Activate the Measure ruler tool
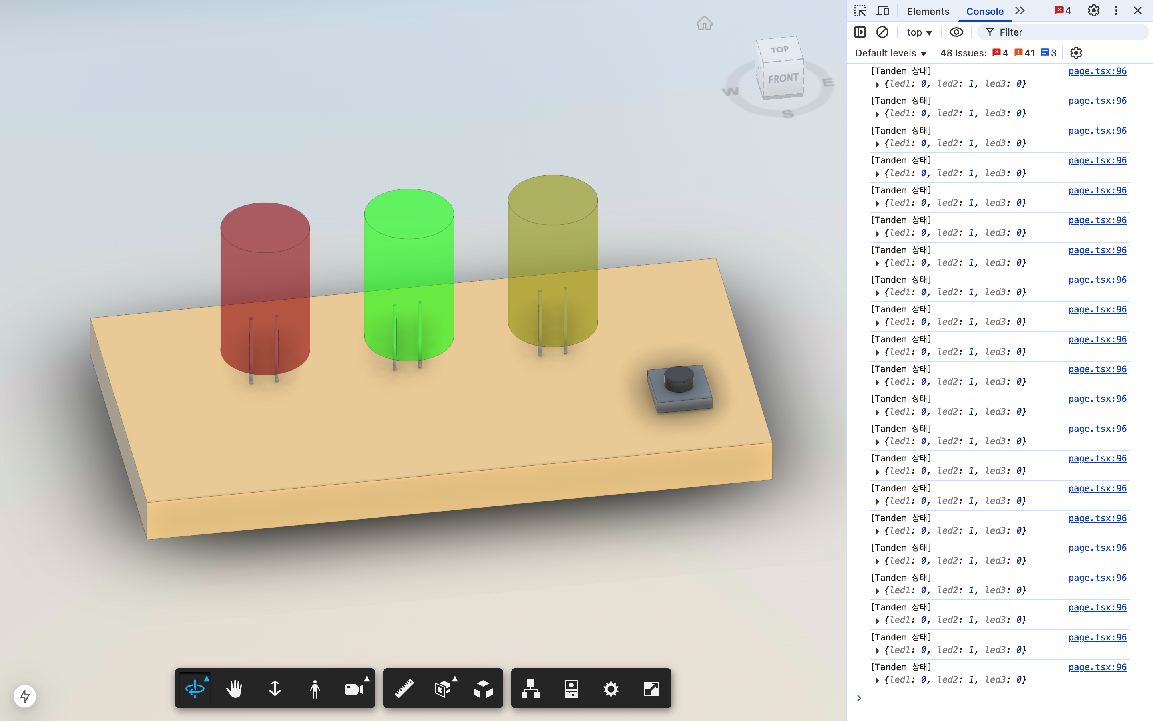This screenshot has width=1153, height=721. pyautogui.click(x=404, y=689)
